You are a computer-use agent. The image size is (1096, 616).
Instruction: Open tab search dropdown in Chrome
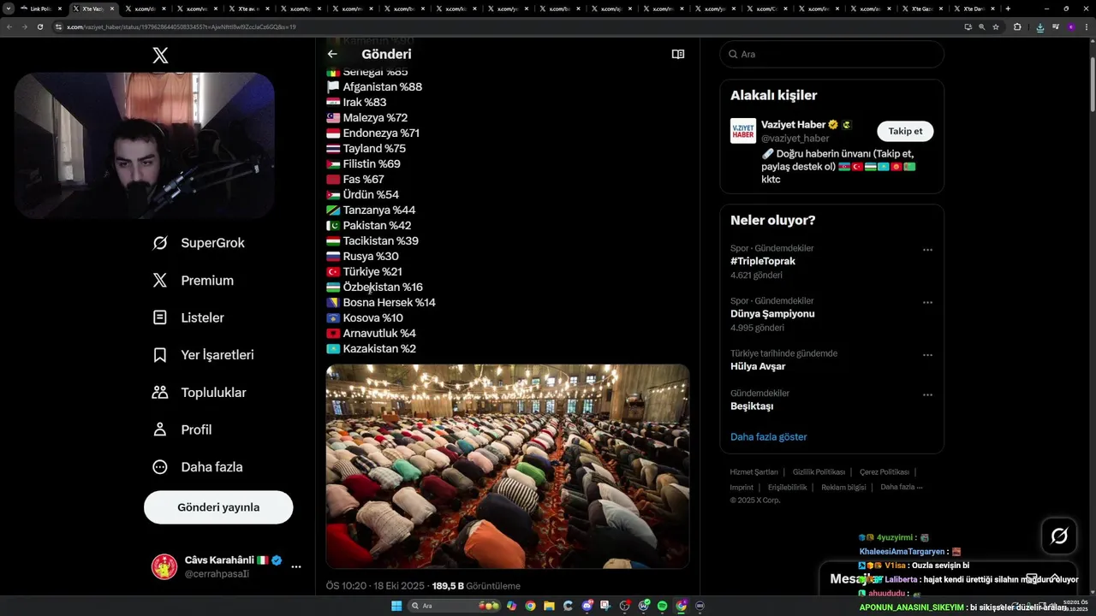pos(9,9)
